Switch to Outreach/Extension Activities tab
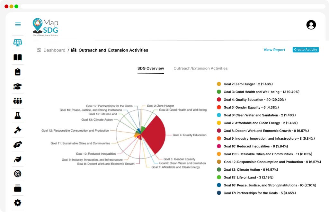The image size is (329, 212). pos(200,69)
